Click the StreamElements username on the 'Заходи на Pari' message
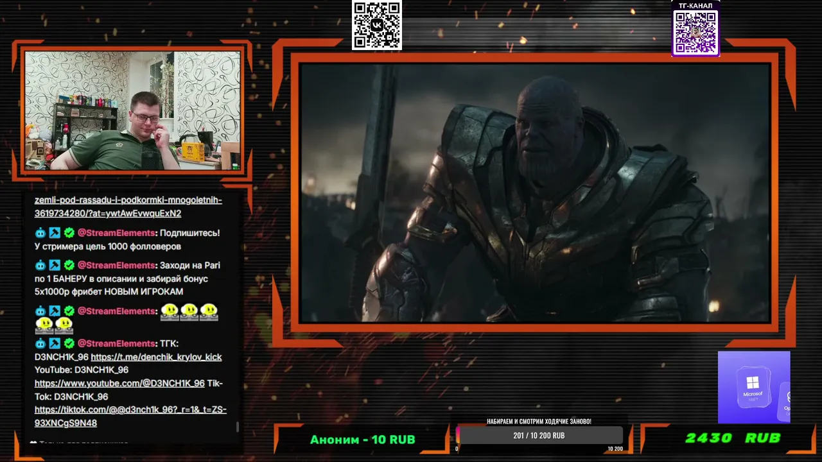The height and width of the screenshot is (462, 822). click(x=117, y=265)
